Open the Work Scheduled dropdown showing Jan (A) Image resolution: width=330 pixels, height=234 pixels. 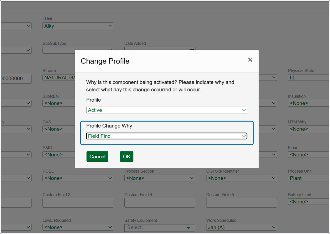click(241, 227)
